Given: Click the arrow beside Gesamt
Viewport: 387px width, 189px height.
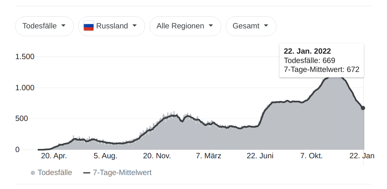Looking at the screenshot, I should coord(266,26).
